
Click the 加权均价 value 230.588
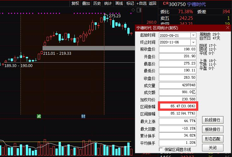coord(177,99)
